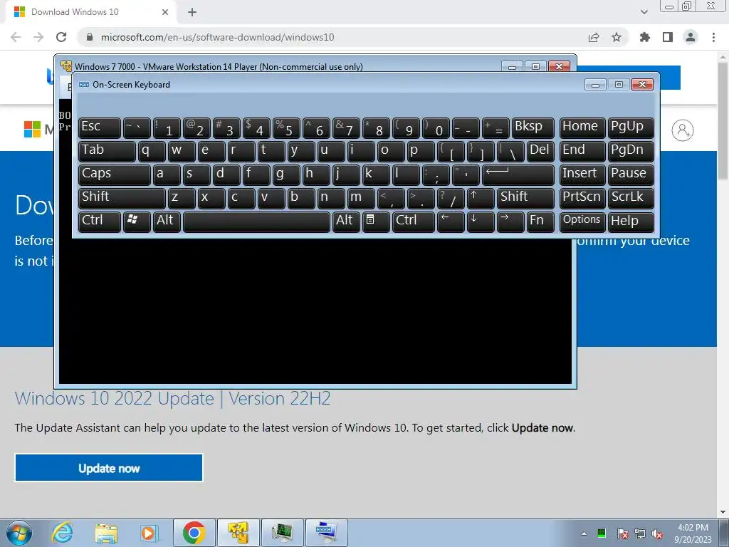Switch to On-Screen Keyboard in the taskbar
This screenshot has width=729, height=547.
click(x=326, y=533)
